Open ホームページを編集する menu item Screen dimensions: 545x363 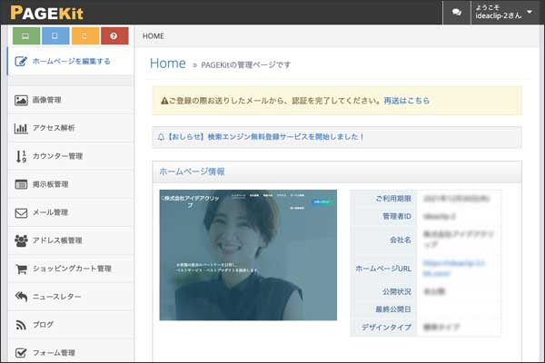70,61
